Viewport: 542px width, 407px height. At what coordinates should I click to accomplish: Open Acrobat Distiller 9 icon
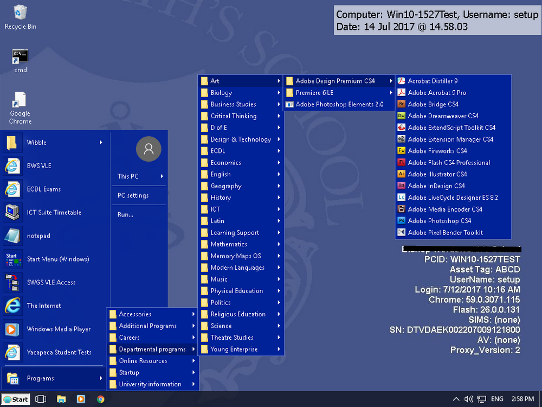401,81
